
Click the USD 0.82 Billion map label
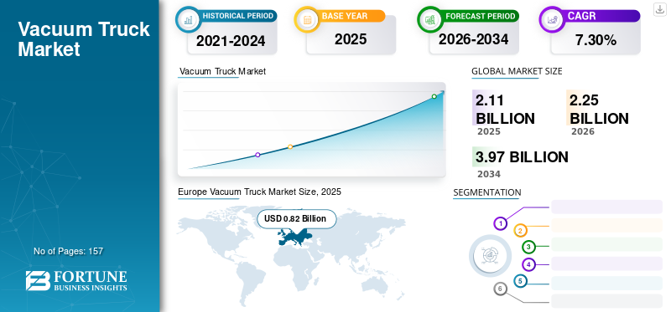(297, 219)
